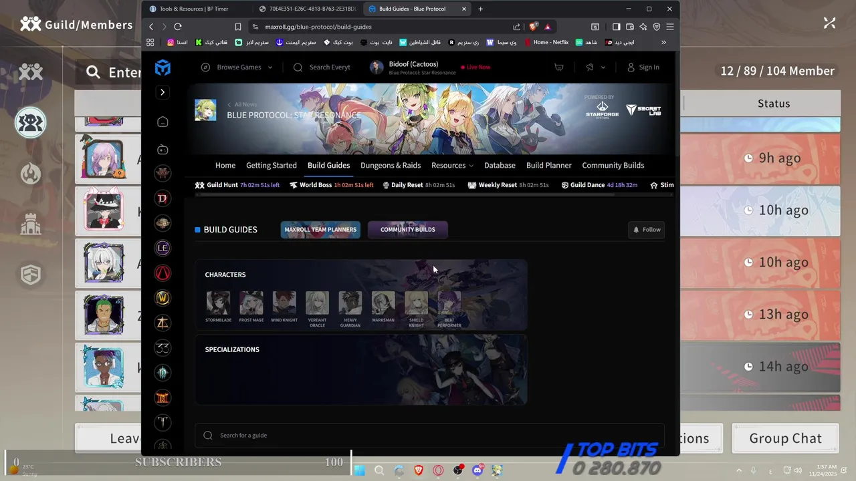Click the Maxroll Team Planners button
856x481 pixels.
(320, 230)
